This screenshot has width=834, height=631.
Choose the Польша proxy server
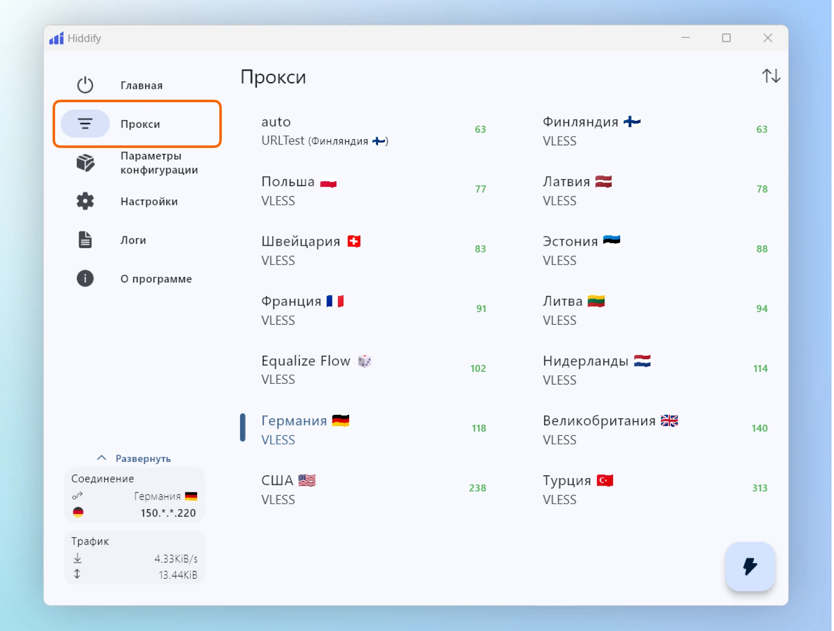(364, 191)
